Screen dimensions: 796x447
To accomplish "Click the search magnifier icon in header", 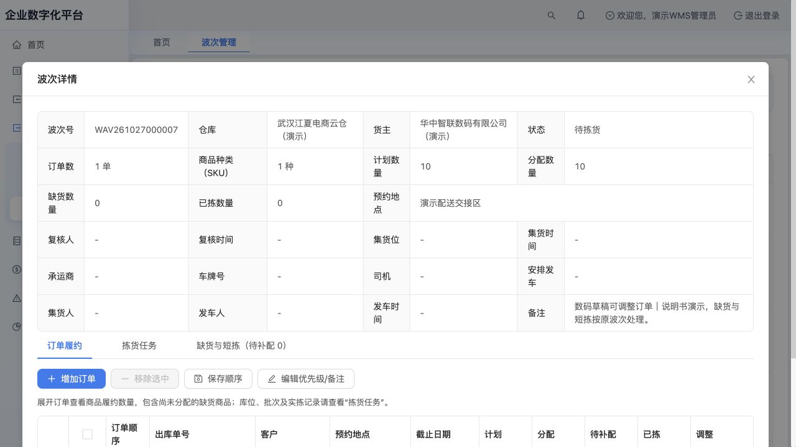I will 551,16.
